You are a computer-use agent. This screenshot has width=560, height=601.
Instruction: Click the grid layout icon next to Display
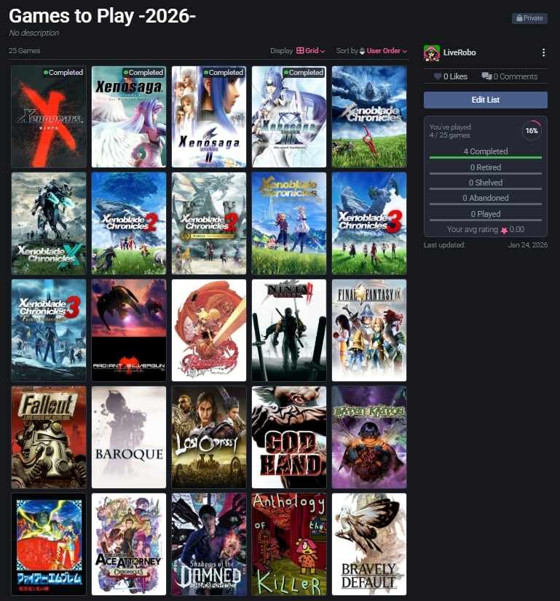[300, 51]
